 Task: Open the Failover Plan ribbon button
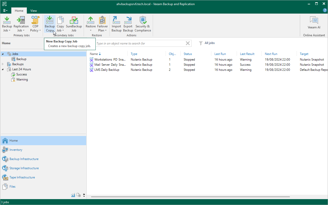pyautogui.click(x=103, y=24)
